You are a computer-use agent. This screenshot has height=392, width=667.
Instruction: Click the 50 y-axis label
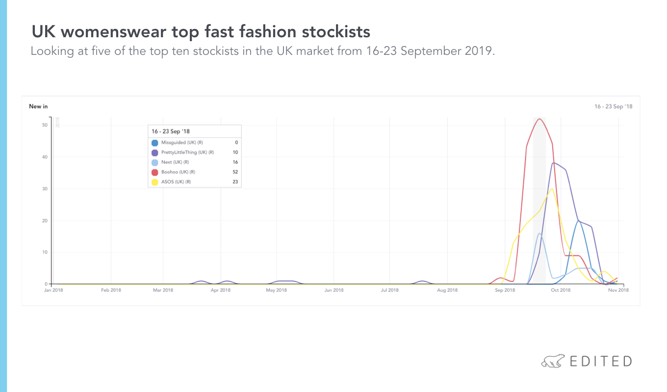pyautogui.click(x=45, y=125)
